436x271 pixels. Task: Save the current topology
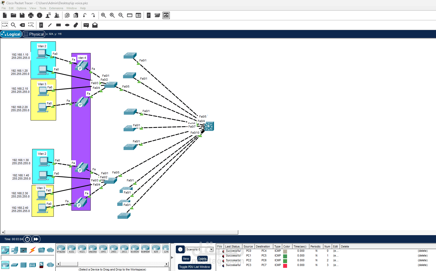[22, 15]
